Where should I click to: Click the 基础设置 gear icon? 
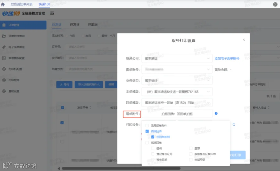point(4,91)
